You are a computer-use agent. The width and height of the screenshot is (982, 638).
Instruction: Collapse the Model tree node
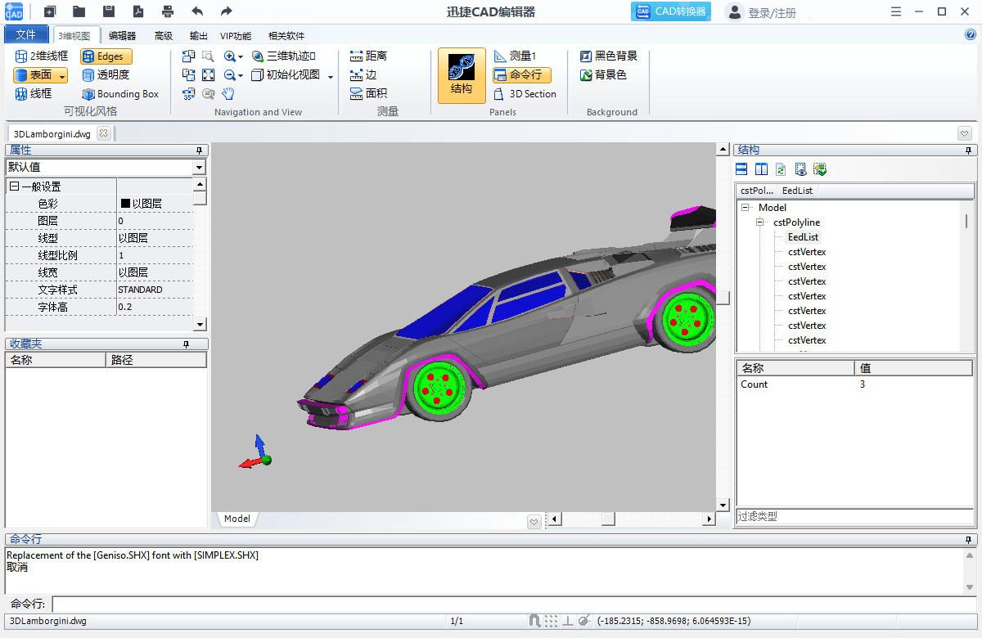746,208
